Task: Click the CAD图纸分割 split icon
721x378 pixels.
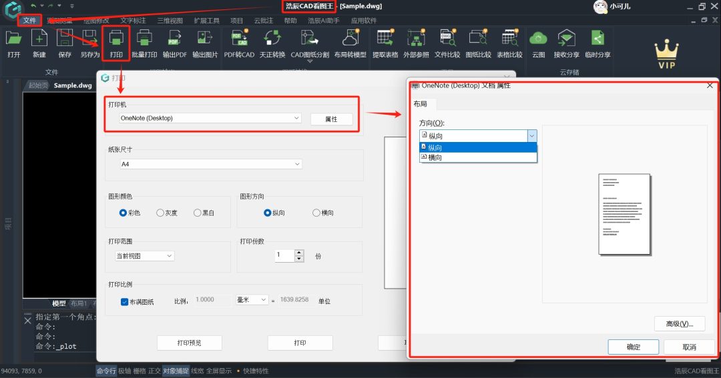Action: click(310, 38)
